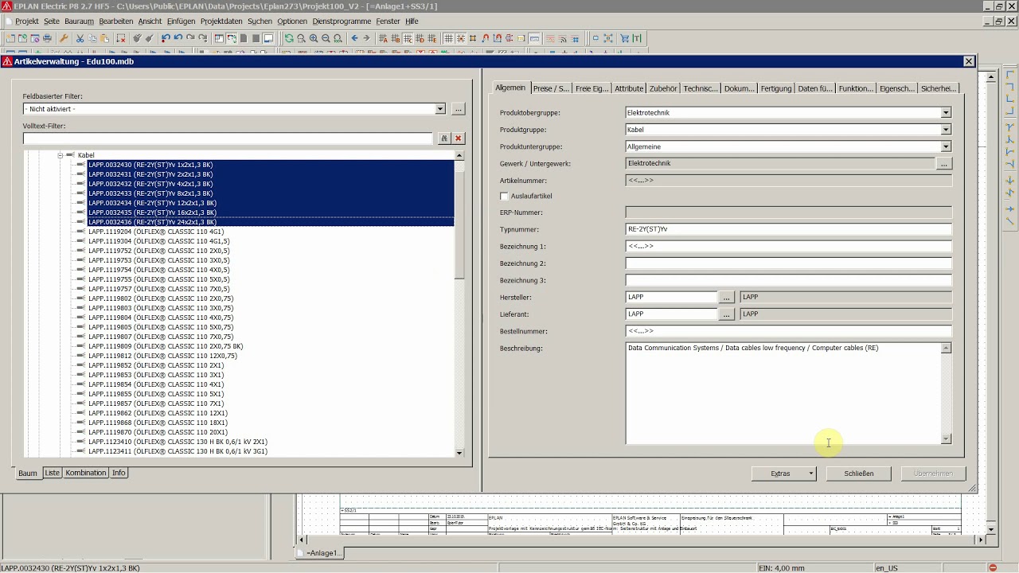The height and width of the screenshot is (573, 1019).
Task: Click the blue back arrow icon
Action: 355,38
